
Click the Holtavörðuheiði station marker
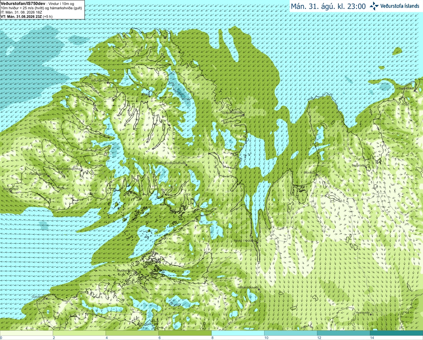(259, 289)
